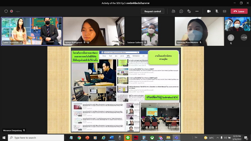Screen dimensions: 251x141
Task: Click the shield security icon
Action: click(6, 11)
